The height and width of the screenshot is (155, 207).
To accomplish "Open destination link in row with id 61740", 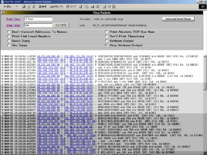I will coord(81,135).
